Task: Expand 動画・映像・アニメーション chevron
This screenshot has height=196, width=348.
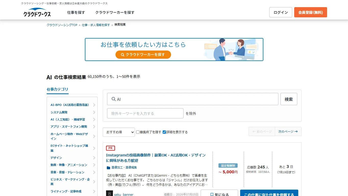Action: (94, 165)
